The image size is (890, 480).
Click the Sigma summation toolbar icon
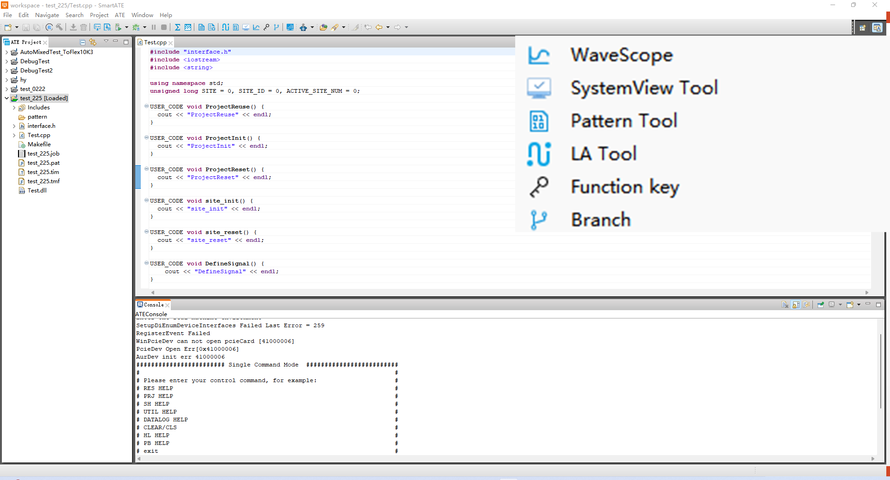(177, 27)
